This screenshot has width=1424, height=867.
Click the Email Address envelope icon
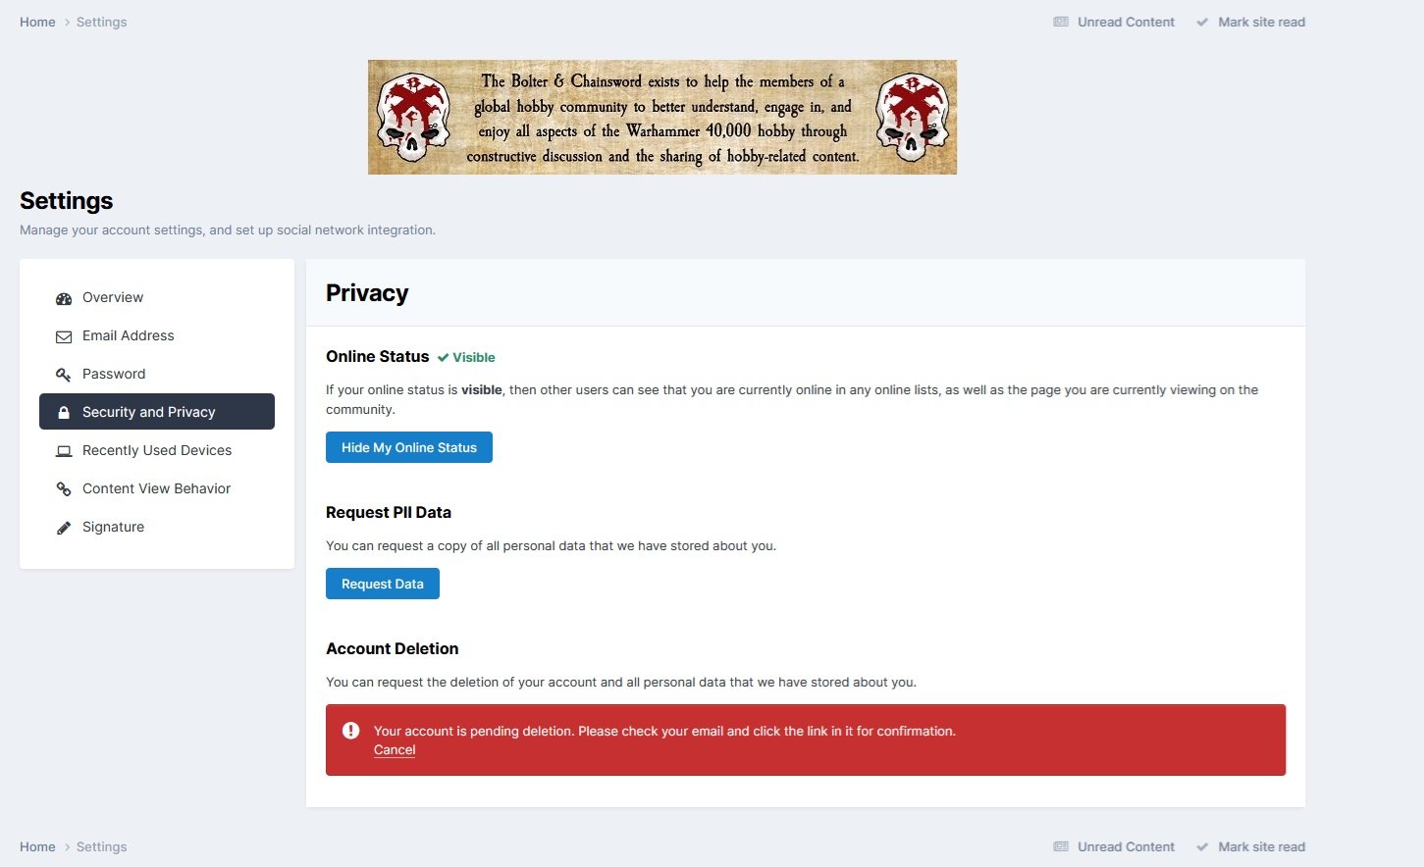click(64, 336)
